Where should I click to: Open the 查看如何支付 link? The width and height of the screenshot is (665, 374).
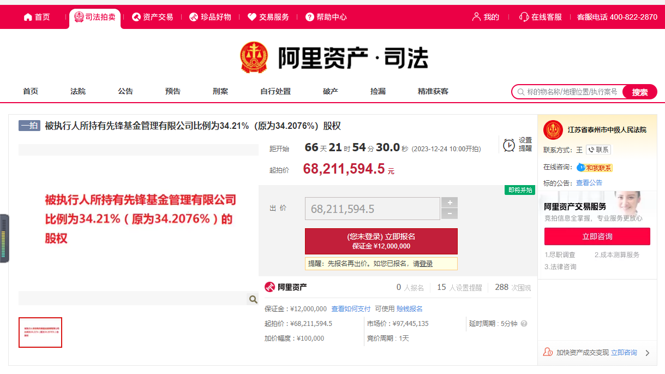coord(351,309)
